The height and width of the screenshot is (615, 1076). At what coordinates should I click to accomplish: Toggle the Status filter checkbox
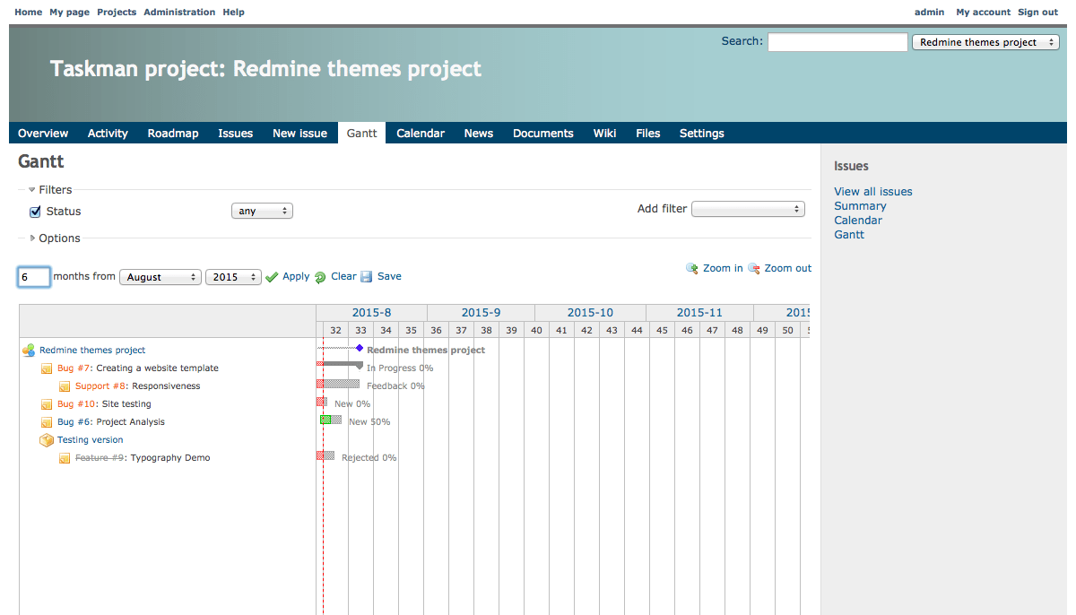click(x=36, y=212)
